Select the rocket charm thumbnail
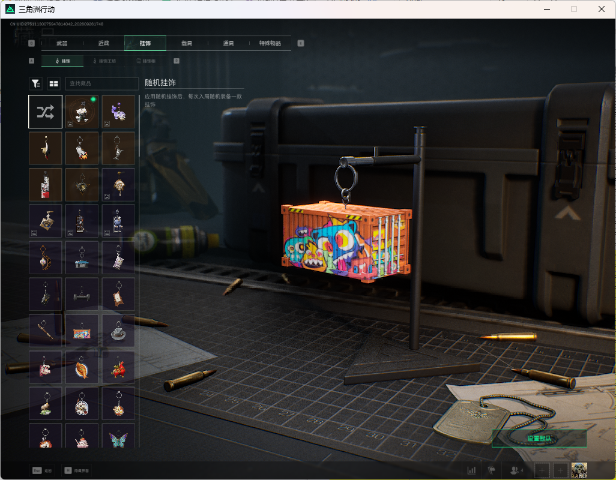The width and height of the screenshot is (616, 480). [82, 148]
